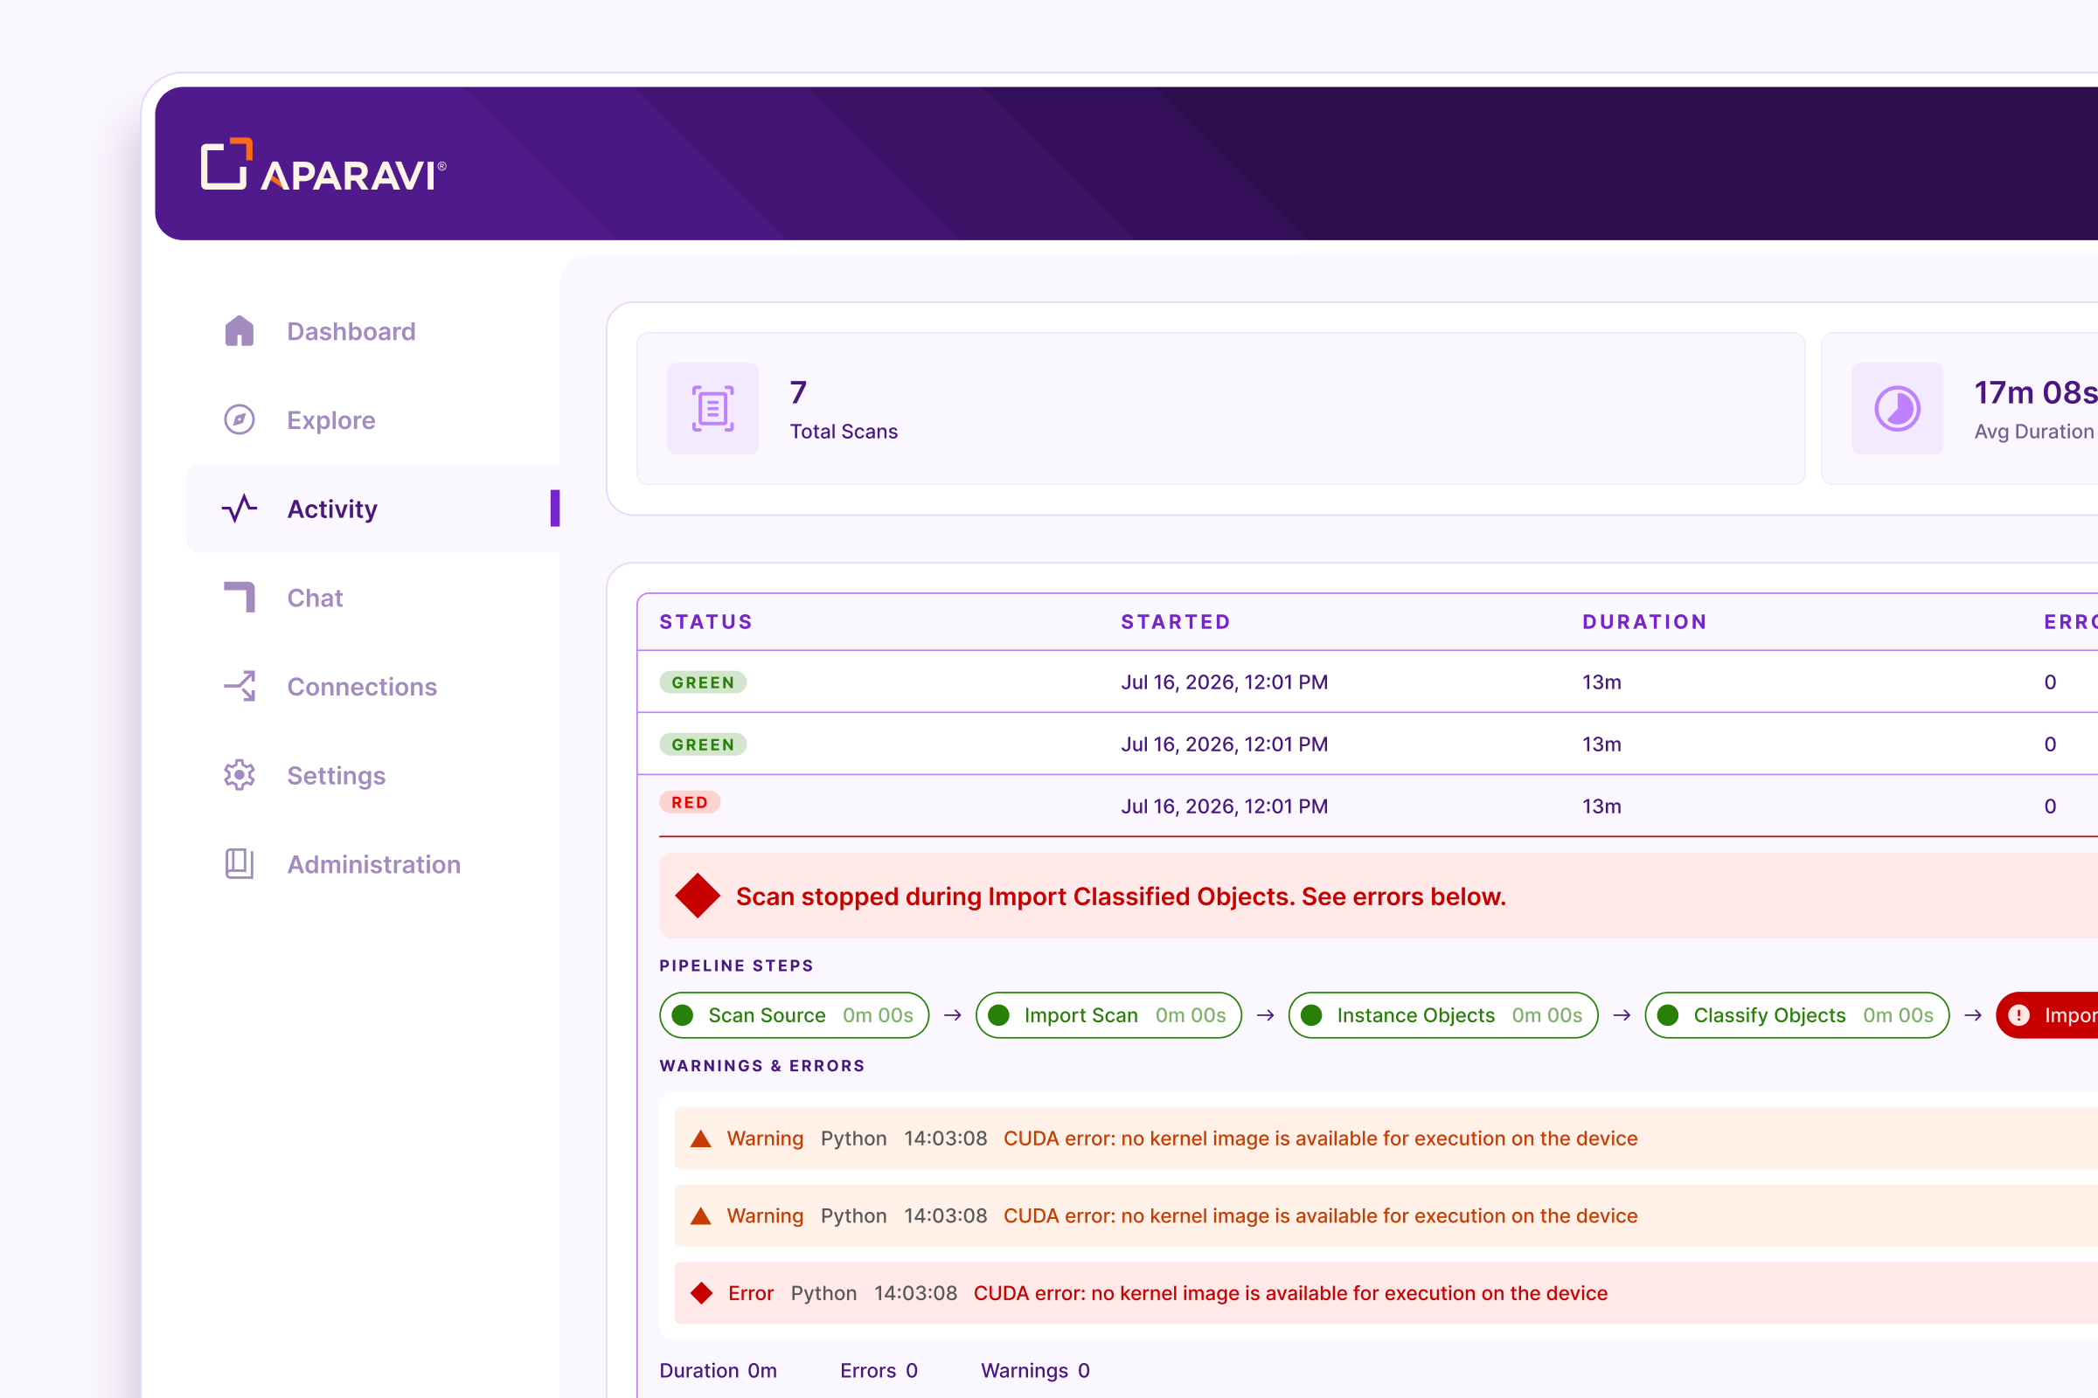Select the Classify Objects pipeline step
The width and height of the screenshot is (2098, 1398).
point(1796,1014)
